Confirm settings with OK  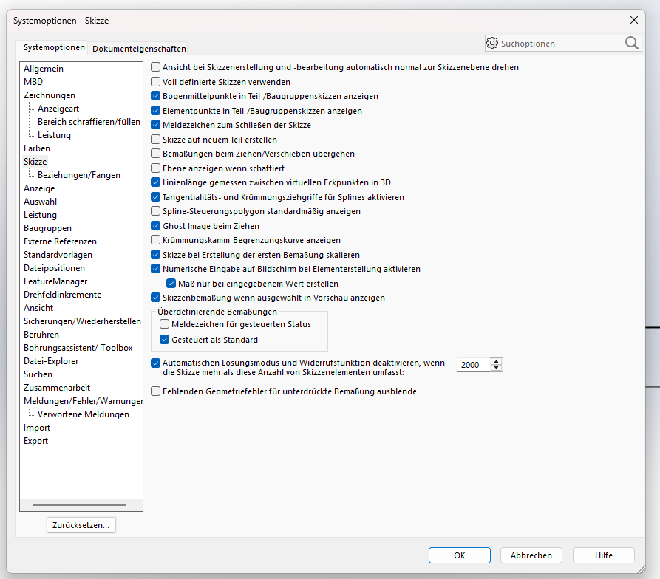point(459,555)
